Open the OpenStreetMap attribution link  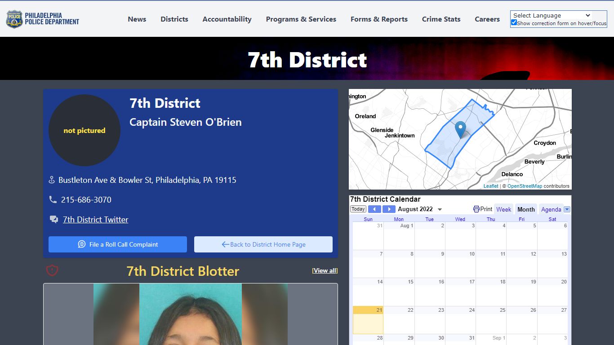pyautogui.click(x=525, y=186)
